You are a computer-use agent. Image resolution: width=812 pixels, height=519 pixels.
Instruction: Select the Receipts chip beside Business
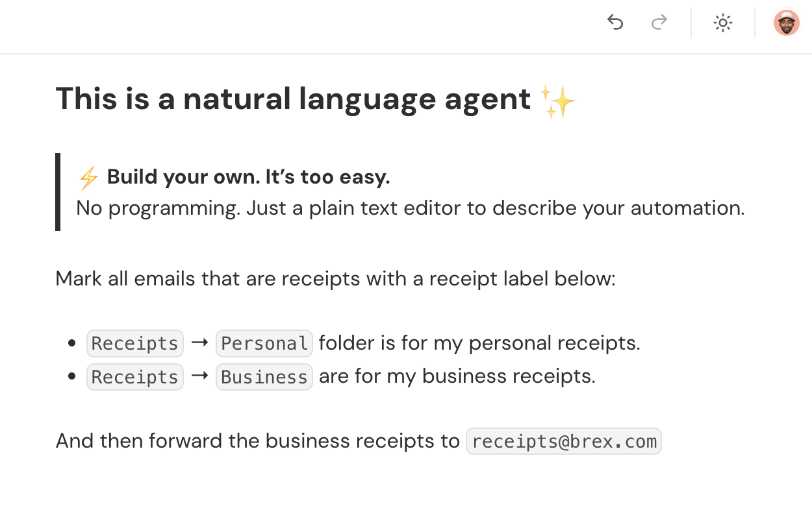(135, 378)
